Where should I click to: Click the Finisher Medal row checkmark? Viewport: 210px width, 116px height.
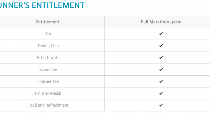pyautogui.click(x=161, y=93)
